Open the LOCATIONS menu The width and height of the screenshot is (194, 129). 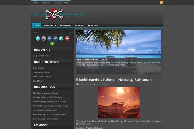click(x=65, y=25)
